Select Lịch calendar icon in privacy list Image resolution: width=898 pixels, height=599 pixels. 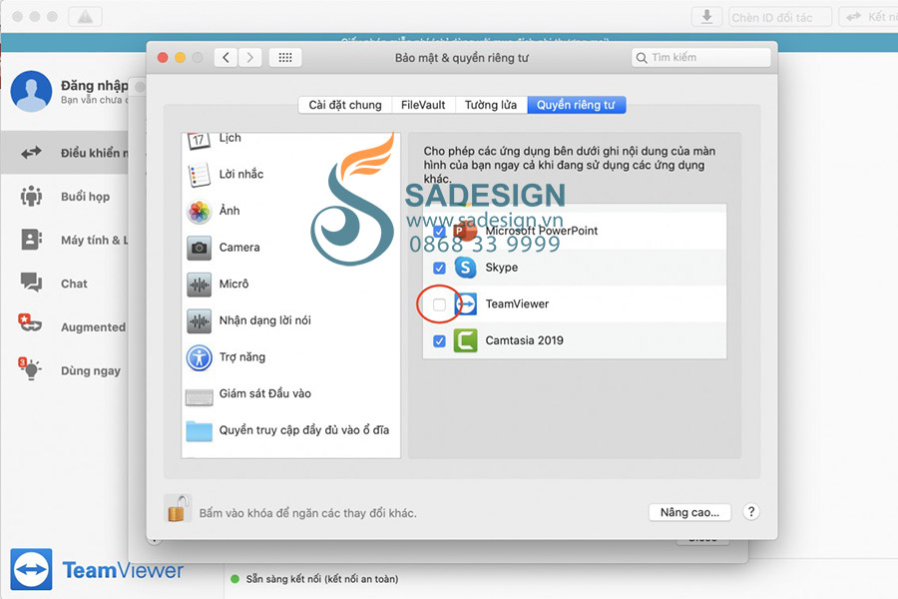tap(199, 140)
